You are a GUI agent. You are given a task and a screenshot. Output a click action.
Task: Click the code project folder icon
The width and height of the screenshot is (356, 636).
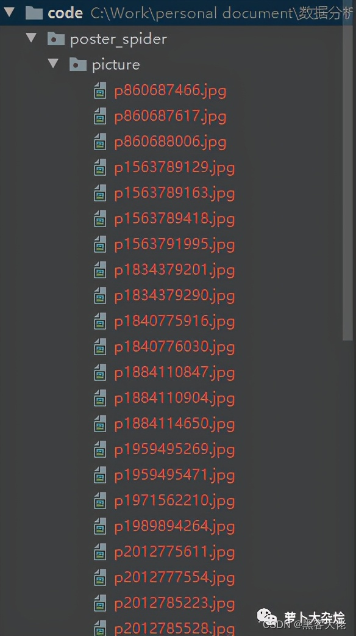pos(34,13)
